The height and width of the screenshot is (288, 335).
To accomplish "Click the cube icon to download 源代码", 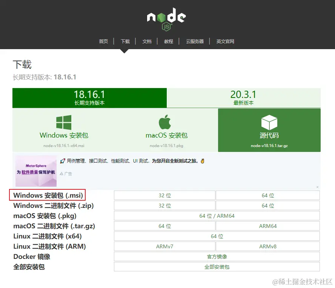I will (x=269, y=122).
